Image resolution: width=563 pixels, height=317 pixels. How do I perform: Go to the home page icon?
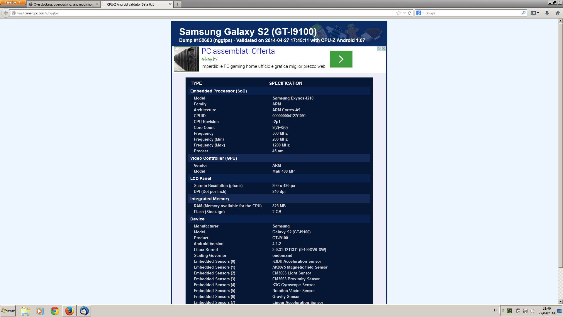click(557, 13)
